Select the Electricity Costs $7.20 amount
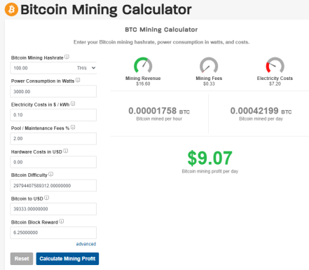This screenshot has height=270, width=309. (275, 83)
